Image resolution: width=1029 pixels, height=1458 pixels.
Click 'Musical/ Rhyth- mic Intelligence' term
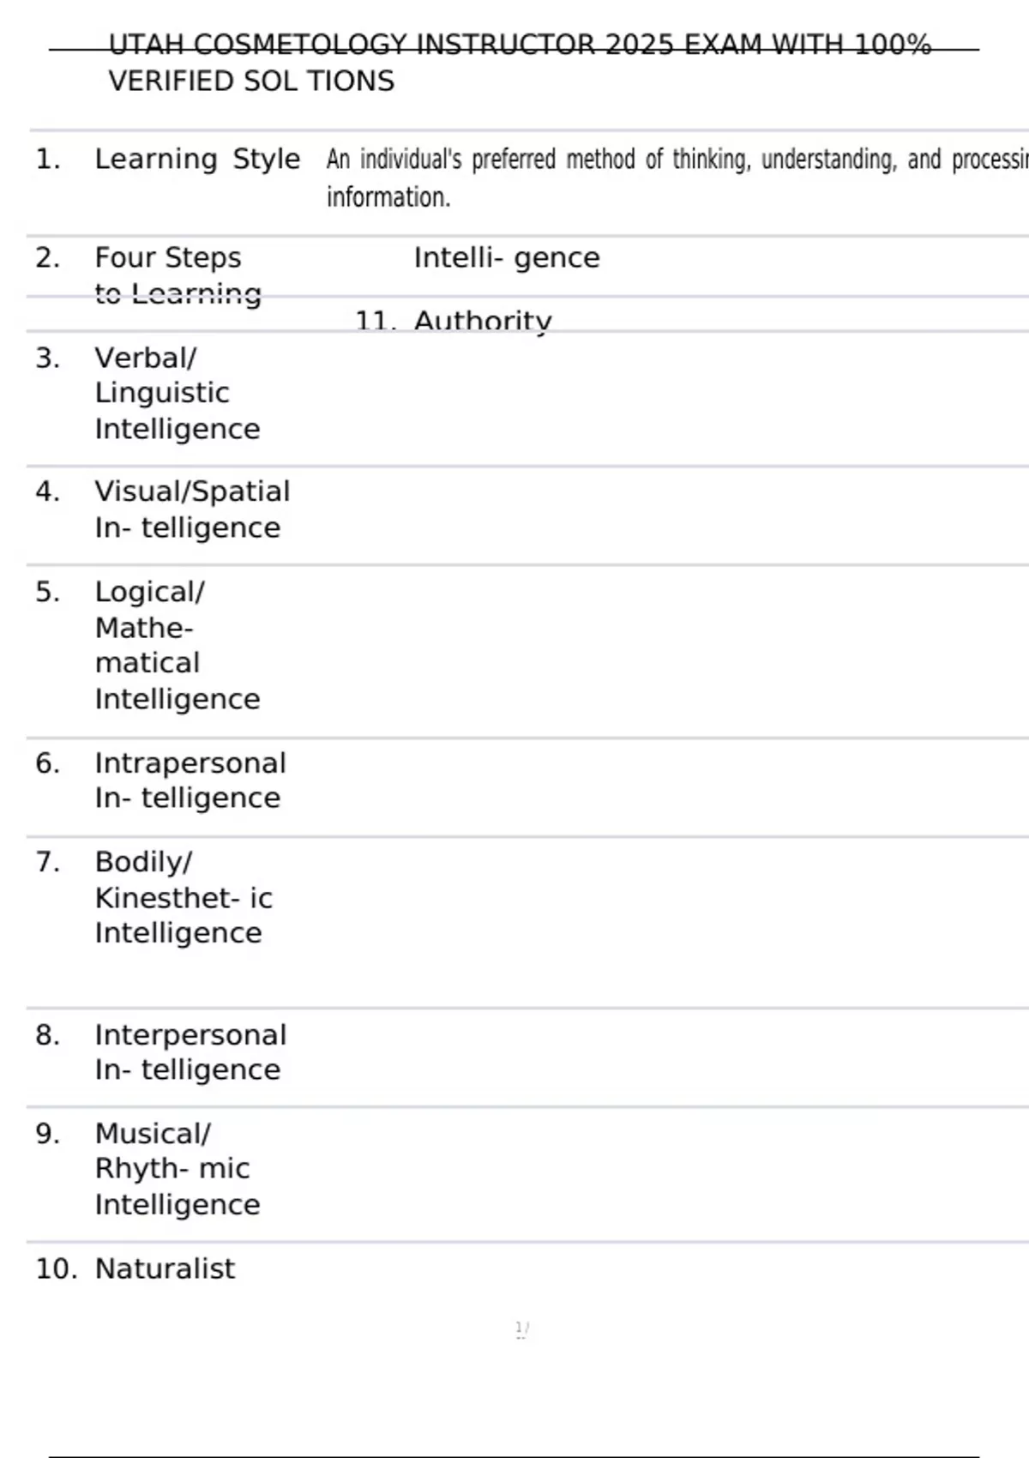pos(177,1169)
